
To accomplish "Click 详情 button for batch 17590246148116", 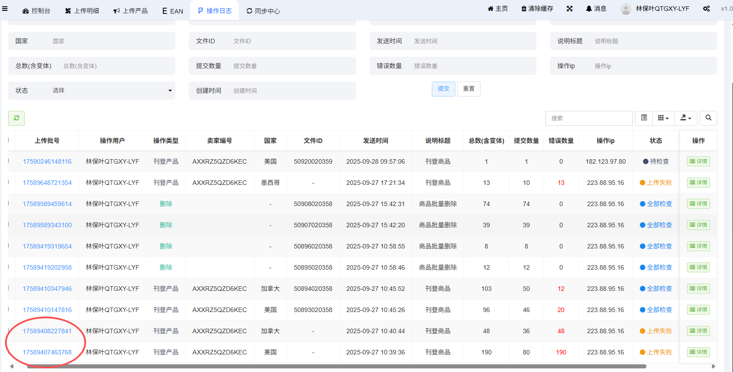I will [x=698, y=161].
